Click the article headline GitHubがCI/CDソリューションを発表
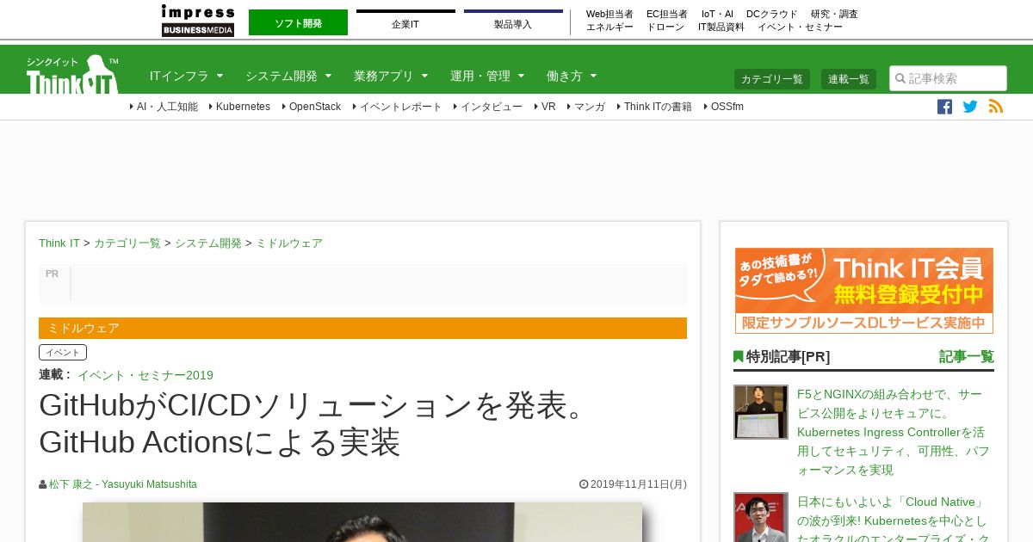The width and height of the screenshot is (1033, 542). click(x=315, y=423)
